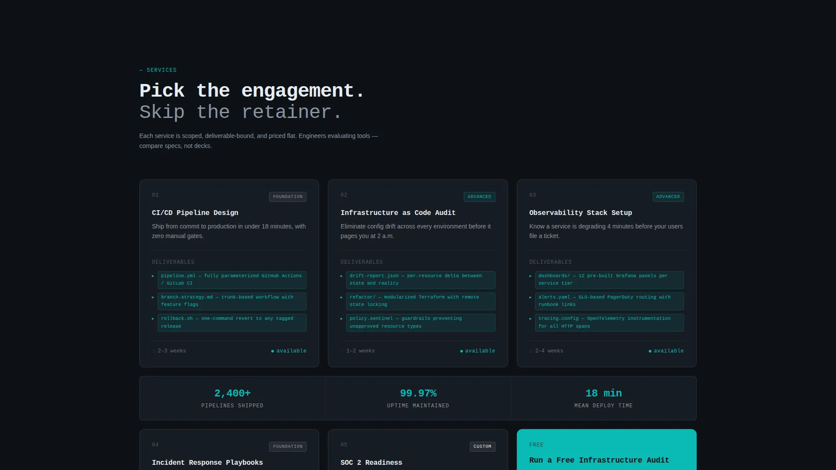Viewport: 836px width, 470px height.
Task: Click the 'Ship from commit to production' description
Action: point(229,231)
